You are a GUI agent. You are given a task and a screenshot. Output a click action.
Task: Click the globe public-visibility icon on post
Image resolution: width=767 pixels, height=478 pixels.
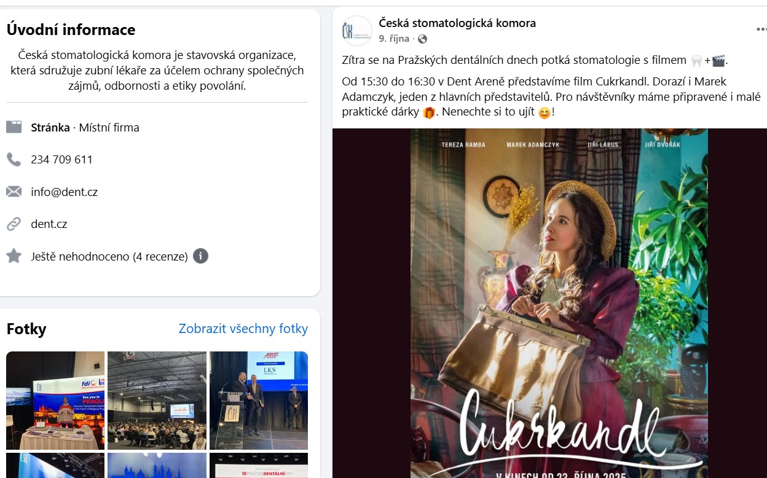[422, 39]
